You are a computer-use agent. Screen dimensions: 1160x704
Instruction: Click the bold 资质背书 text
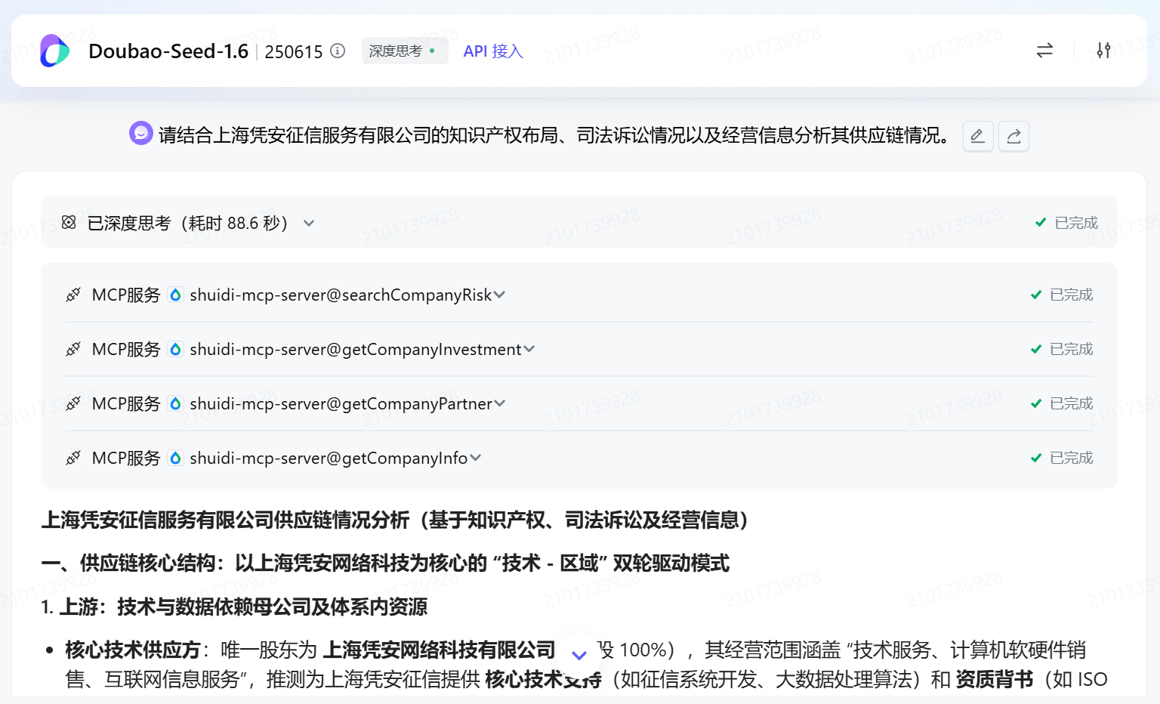tap(995, 679)
